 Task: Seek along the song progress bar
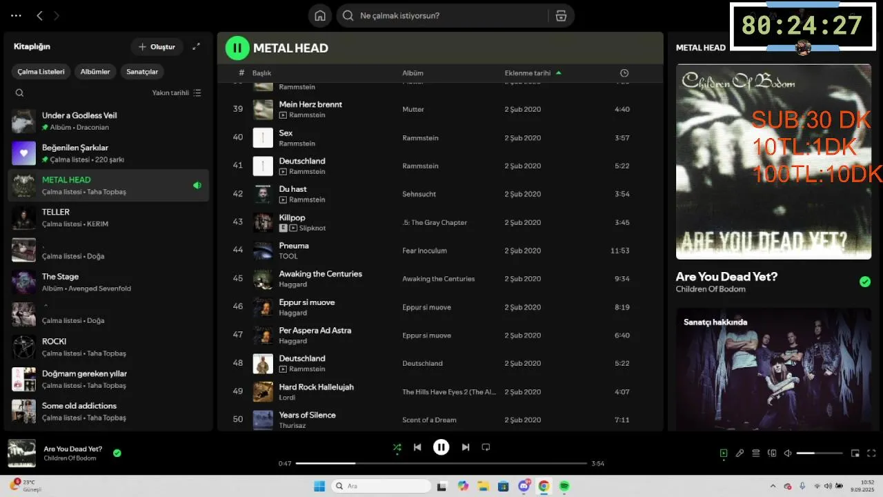pyautogui.click(x=441, y=463)
